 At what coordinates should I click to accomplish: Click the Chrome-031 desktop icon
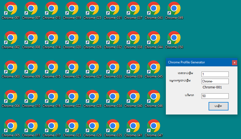(x=113, y=10)
